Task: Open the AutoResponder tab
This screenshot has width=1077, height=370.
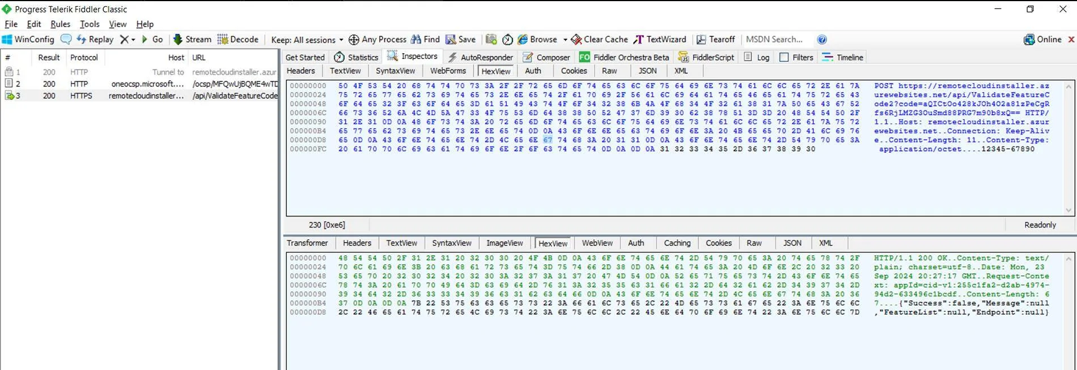Action: [x=480, y=57]
